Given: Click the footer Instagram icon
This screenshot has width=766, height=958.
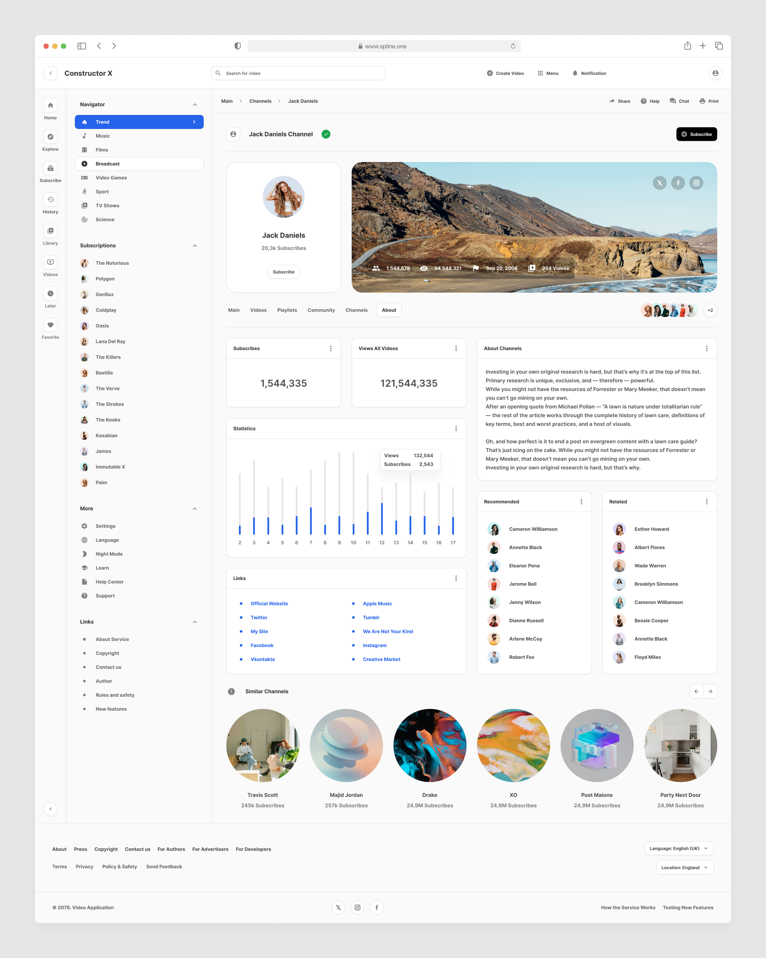Looking at the screenshot, I should tap(357, 907).
